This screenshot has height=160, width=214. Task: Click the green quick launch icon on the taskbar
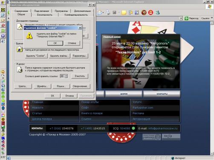point(3,31)
